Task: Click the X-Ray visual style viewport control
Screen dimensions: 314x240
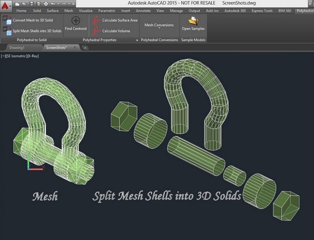Action: point(33,56)
